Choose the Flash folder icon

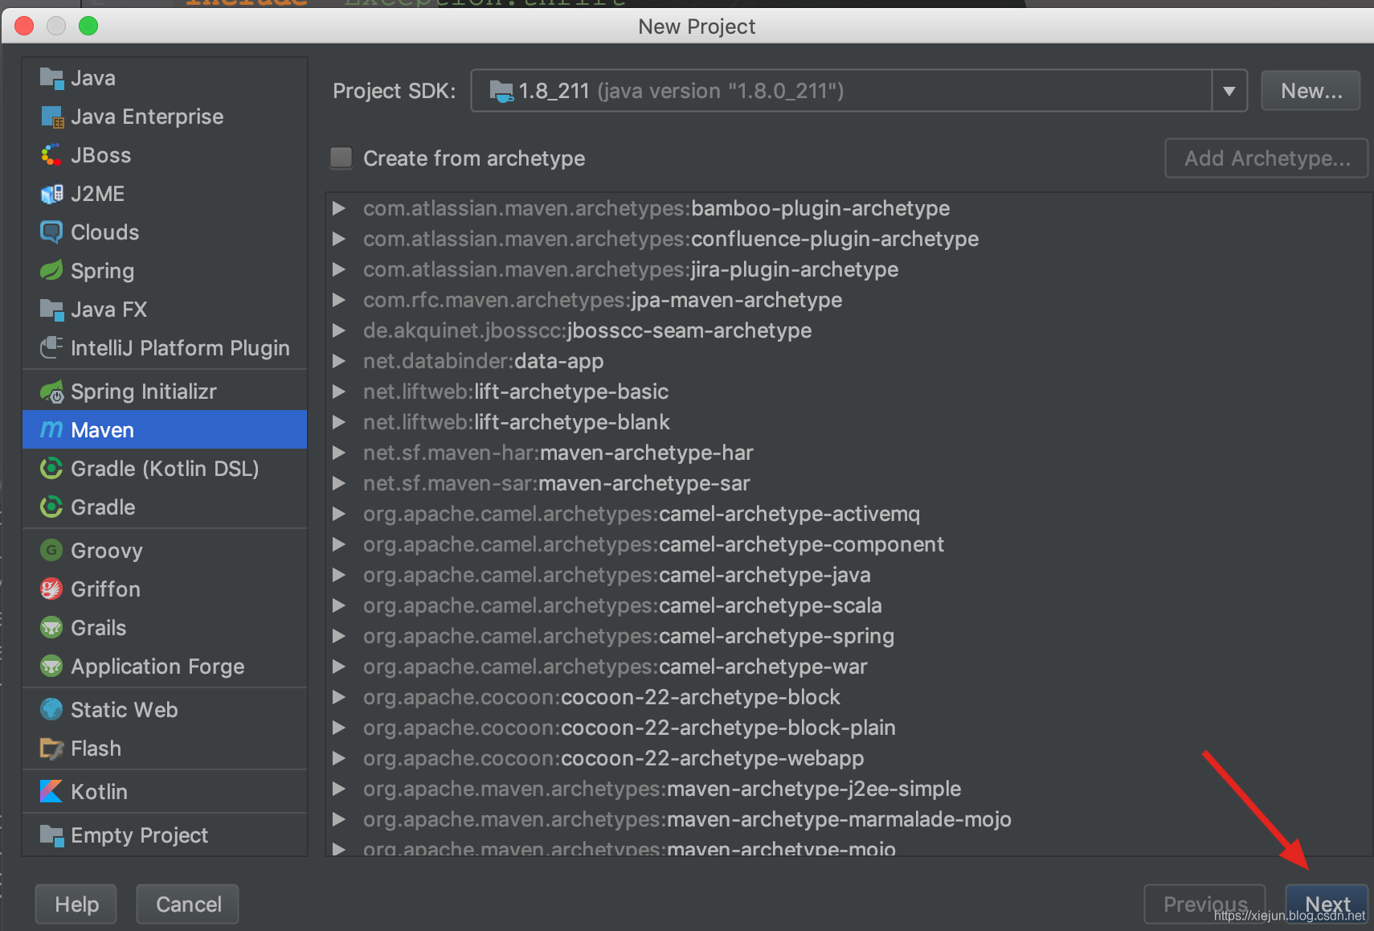[51, 748]
